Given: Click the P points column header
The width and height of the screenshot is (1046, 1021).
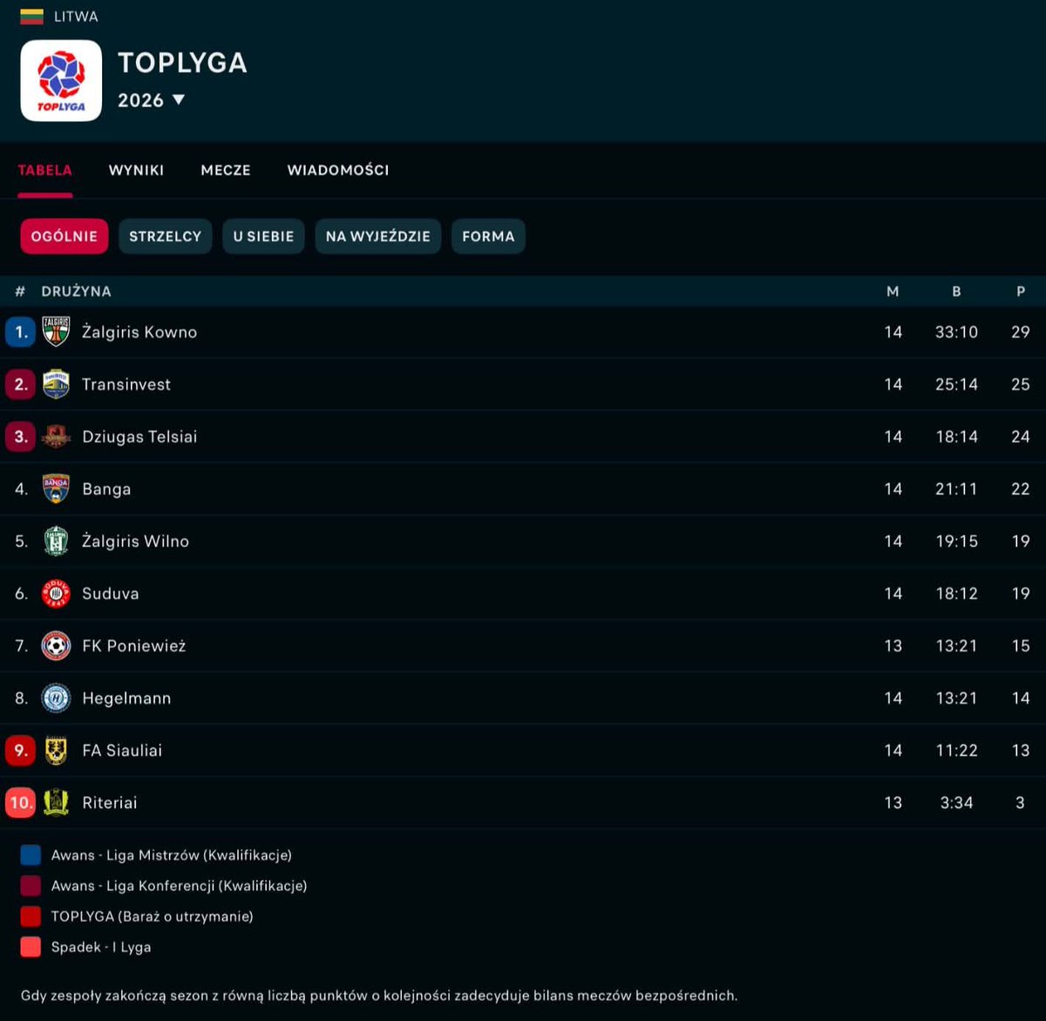Looking at the screenshot, I should click(1021, 291).
